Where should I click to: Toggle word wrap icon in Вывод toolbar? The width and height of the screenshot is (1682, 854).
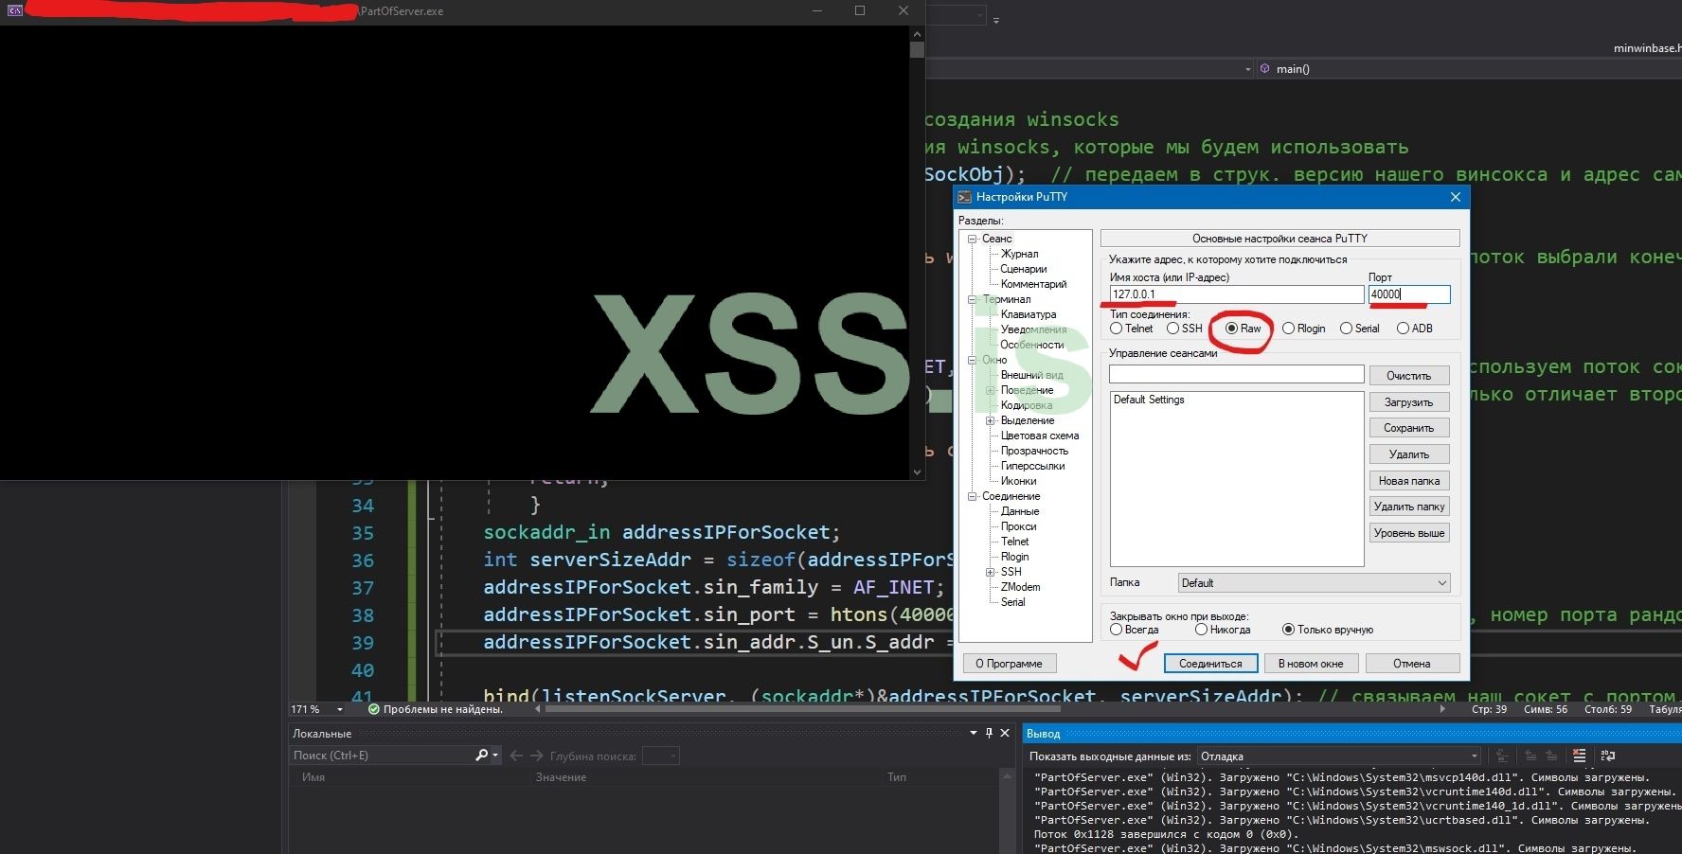(x=1607, y=756)
